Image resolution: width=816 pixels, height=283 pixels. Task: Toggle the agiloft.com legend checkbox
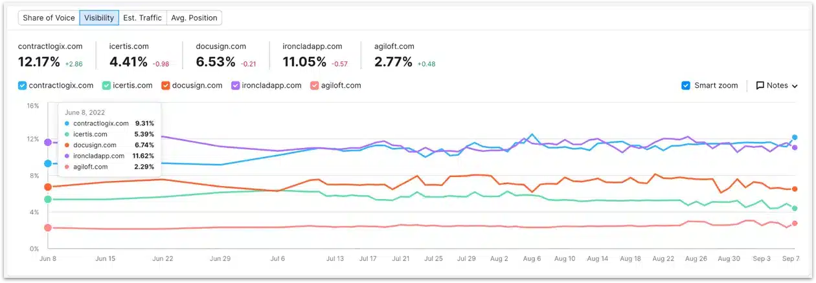315,85
